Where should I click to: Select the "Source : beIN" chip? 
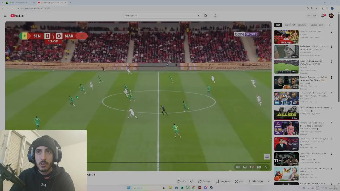[317, 25]
